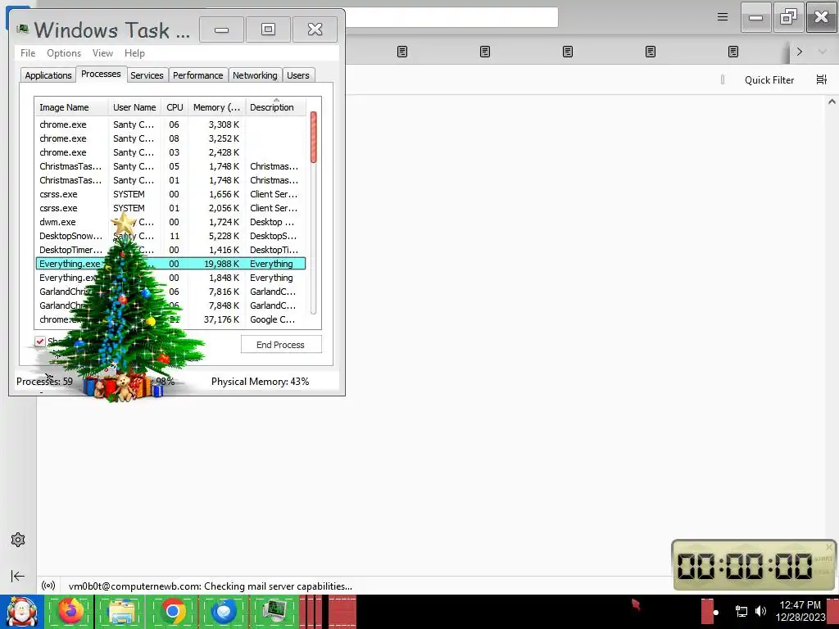Select csrss.exe row using 2,056 K

tap(170, 207)
